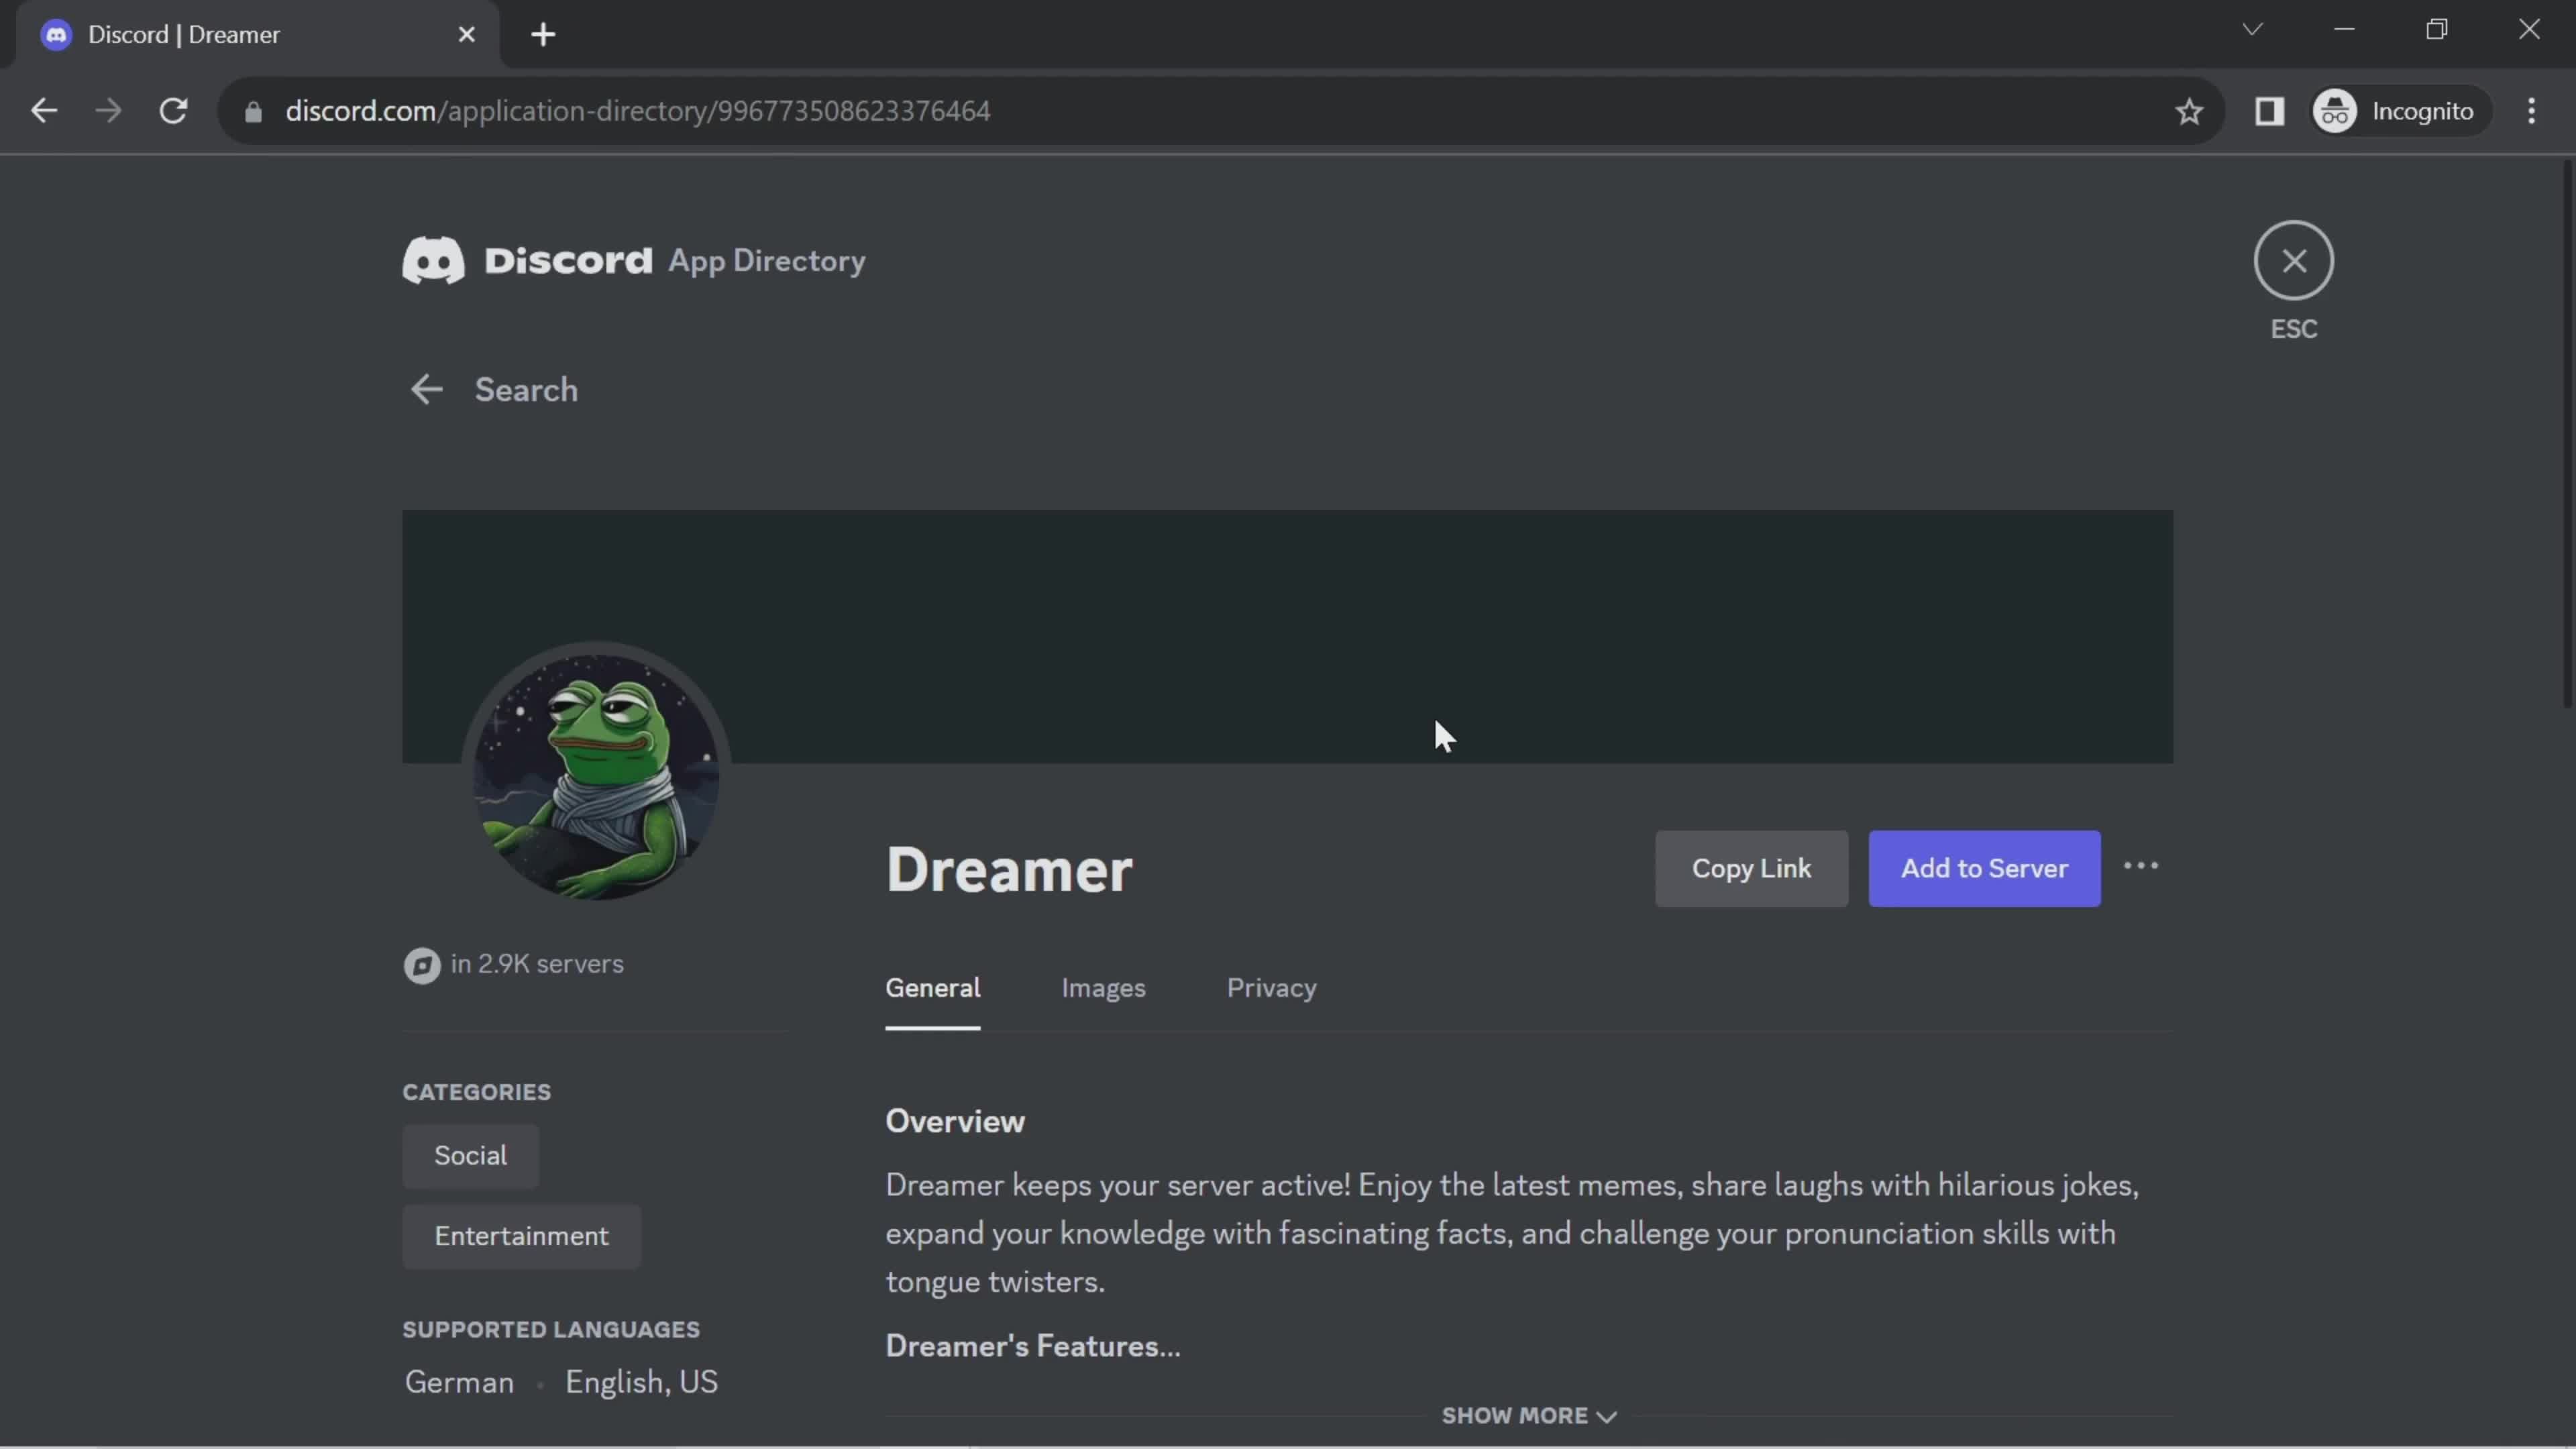Switch to the Images tab
Image resolution: width=2576 pixels, height=1449 pixels.
[1102, 989]
